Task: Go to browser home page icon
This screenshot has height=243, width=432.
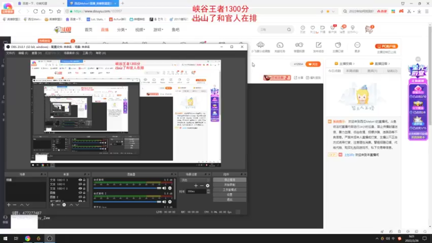Action: [x=43, y=11]
